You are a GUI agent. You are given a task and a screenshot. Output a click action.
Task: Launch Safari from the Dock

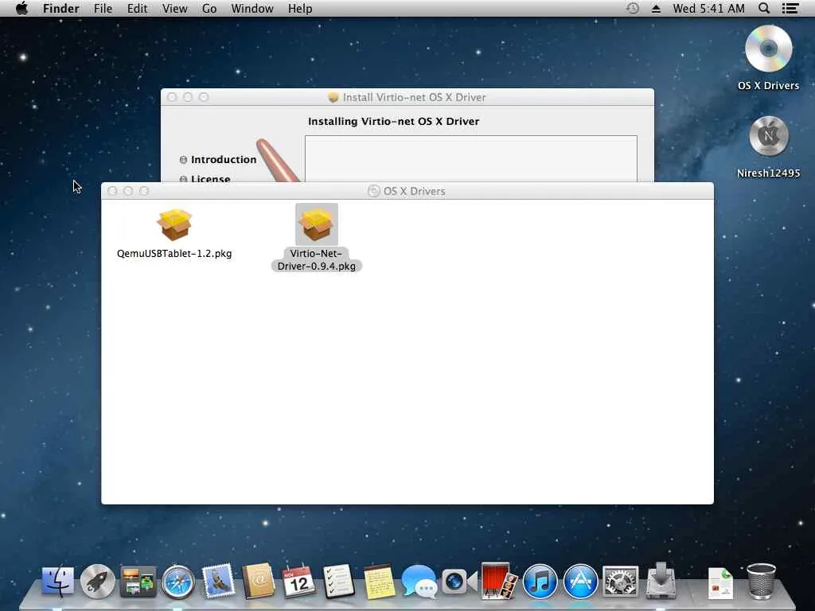[x=177, y=581]
